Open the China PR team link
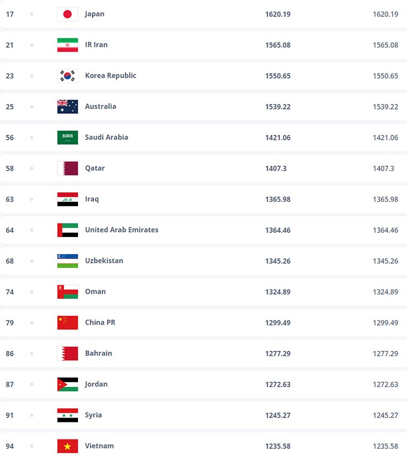 [x=100, y=322]
